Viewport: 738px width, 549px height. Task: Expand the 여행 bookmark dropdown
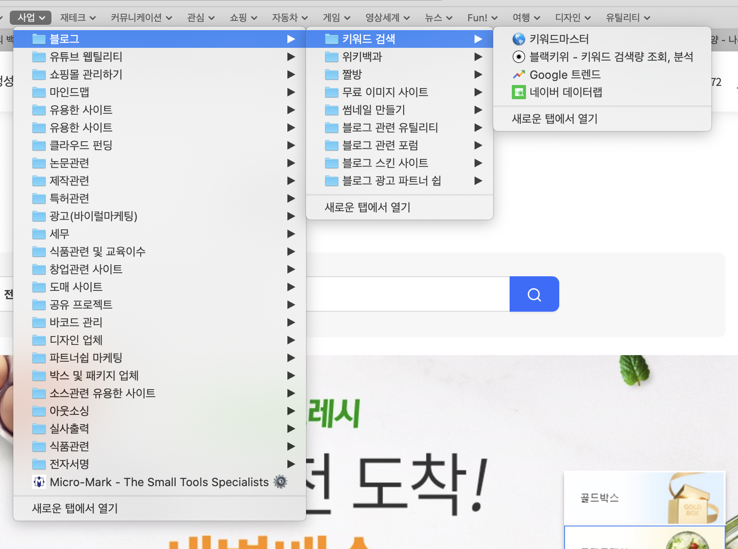click(x=526, y=18)
